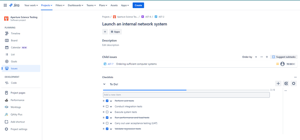Click the Jira logo
300x140 pixels.
pos(14,5)
